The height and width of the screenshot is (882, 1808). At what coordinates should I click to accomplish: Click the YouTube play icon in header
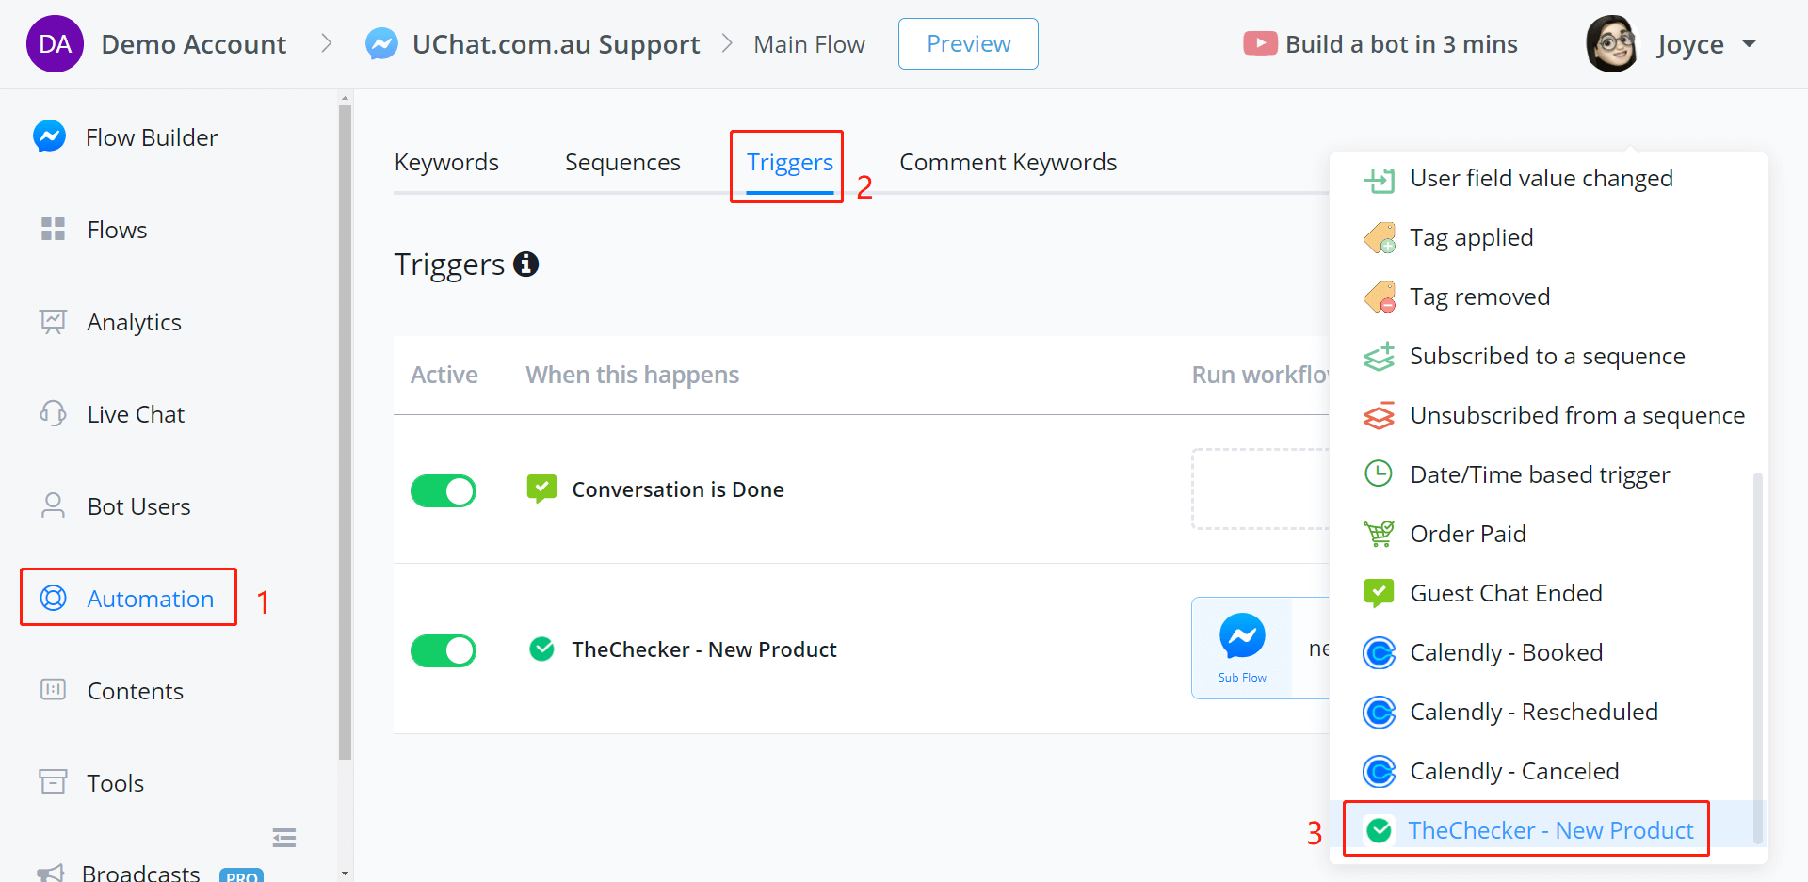1260,43
